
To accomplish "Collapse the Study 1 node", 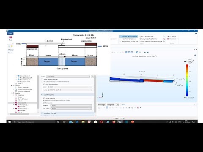I will [11, 85].
